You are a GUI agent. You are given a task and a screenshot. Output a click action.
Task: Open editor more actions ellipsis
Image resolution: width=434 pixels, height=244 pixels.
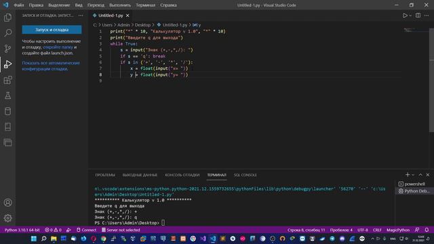pos(427,16)
